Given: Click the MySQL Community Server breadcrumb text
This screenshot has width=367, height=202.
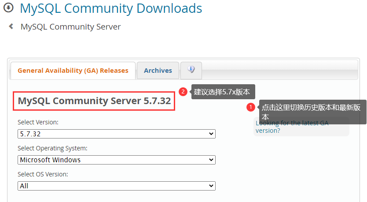Looking at the screenshot, I should point(71,27).
